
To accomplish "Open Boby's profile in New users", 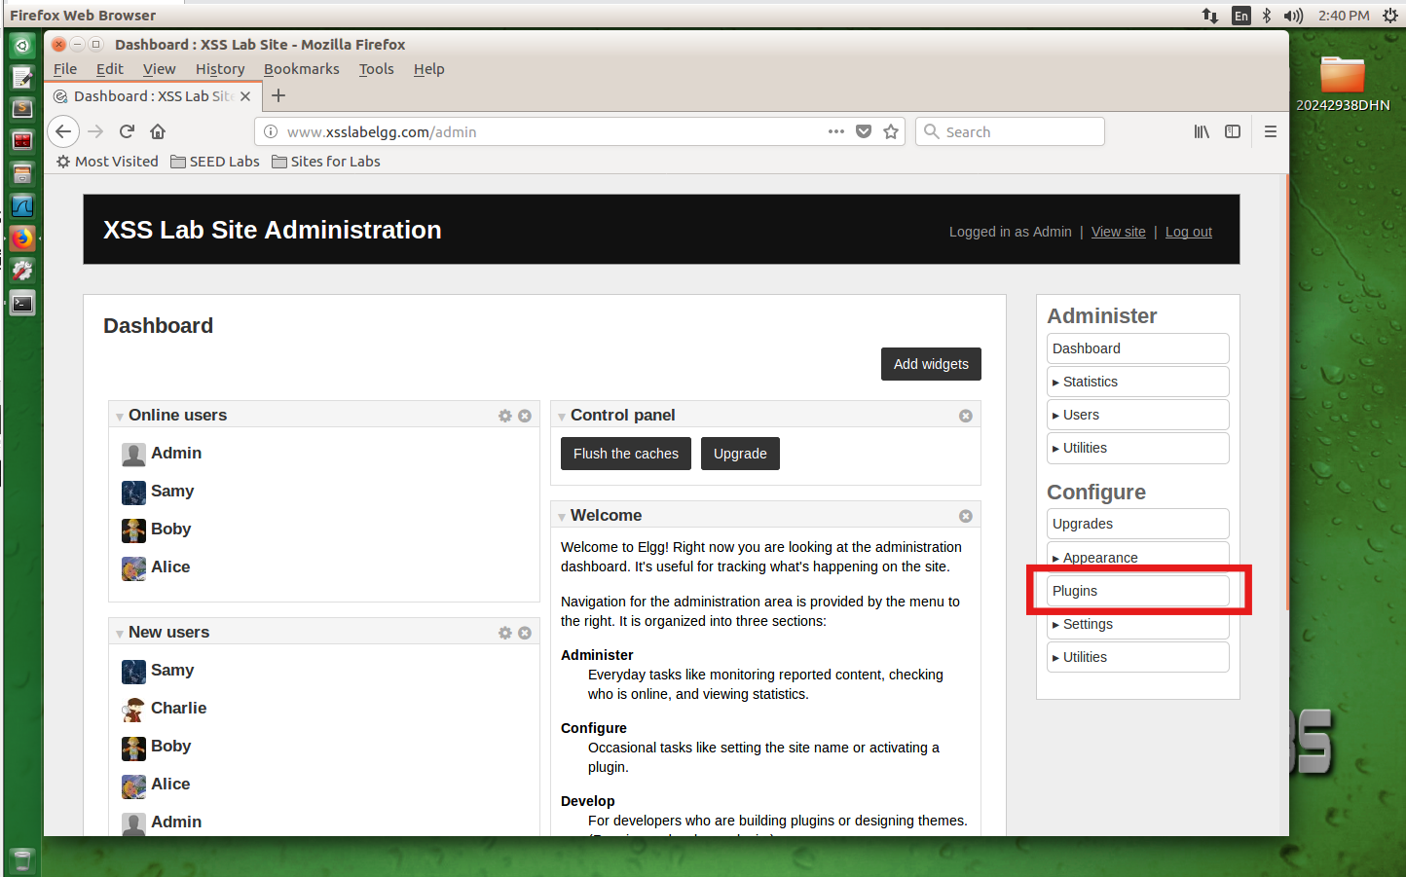I will (x=170, y=747).
